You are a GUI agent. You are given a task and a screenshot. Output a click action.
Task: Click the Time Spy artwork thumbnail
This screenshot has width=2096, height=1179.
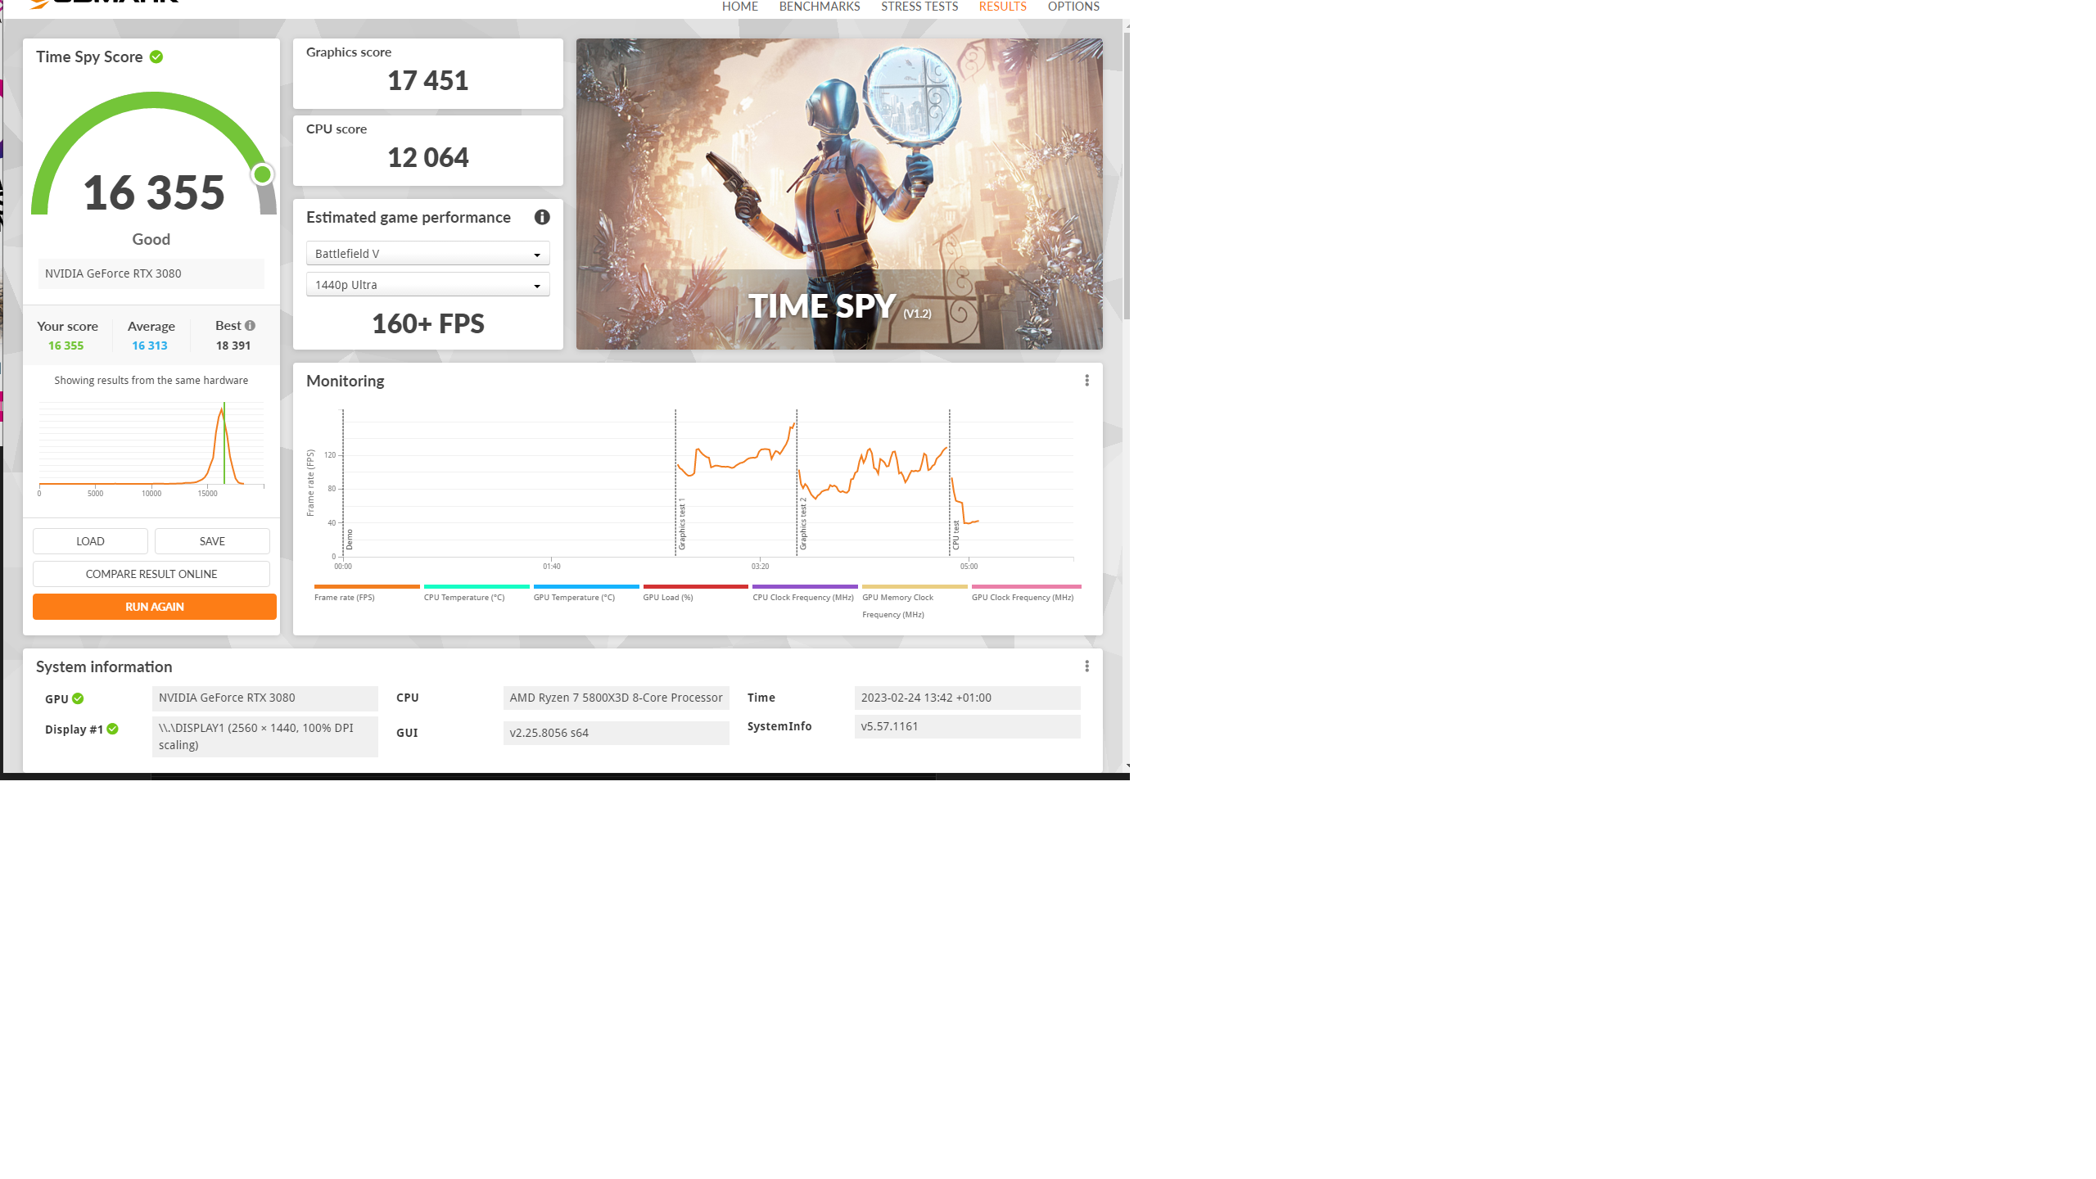(x=838, y=194)
